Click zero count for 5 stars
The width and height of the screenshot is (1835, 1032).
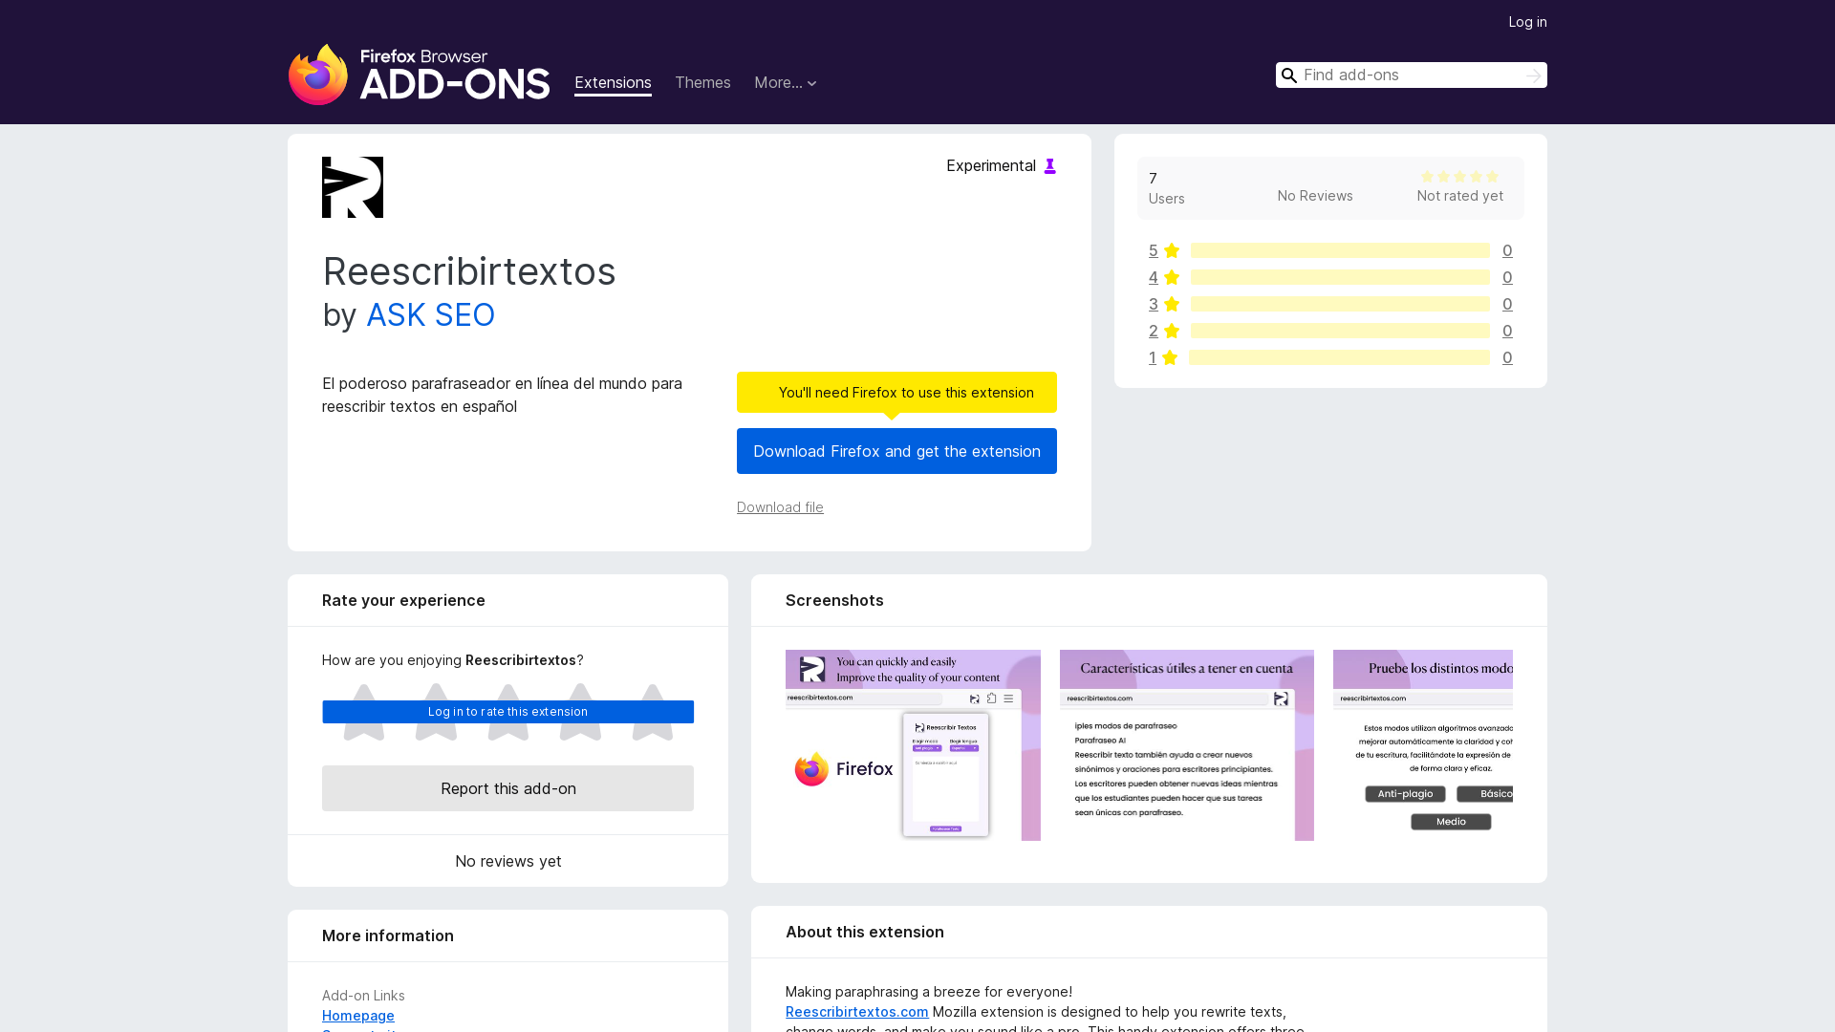pos(1507,250)
